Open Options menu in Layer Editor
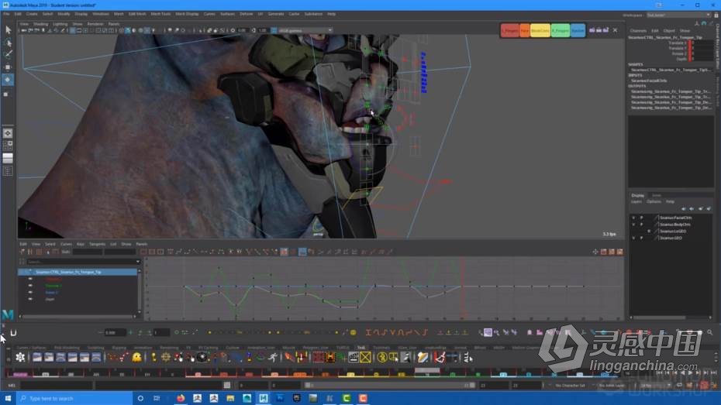This screenshot has width=721, height=405. 654,201
